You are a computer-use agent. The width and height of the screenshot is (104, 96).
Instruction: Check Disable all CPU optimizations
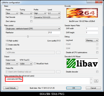(97, 52)
